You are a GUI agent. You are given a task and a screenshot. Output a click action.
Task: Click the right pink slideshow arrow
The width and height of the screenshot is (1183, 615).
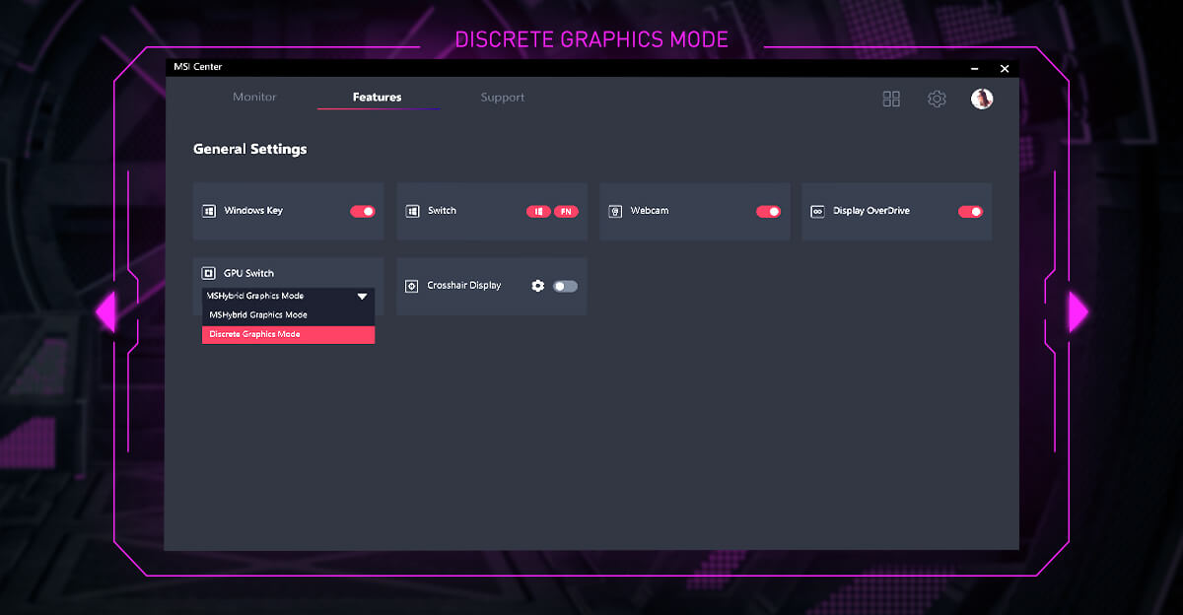(x=1079, y=311)
